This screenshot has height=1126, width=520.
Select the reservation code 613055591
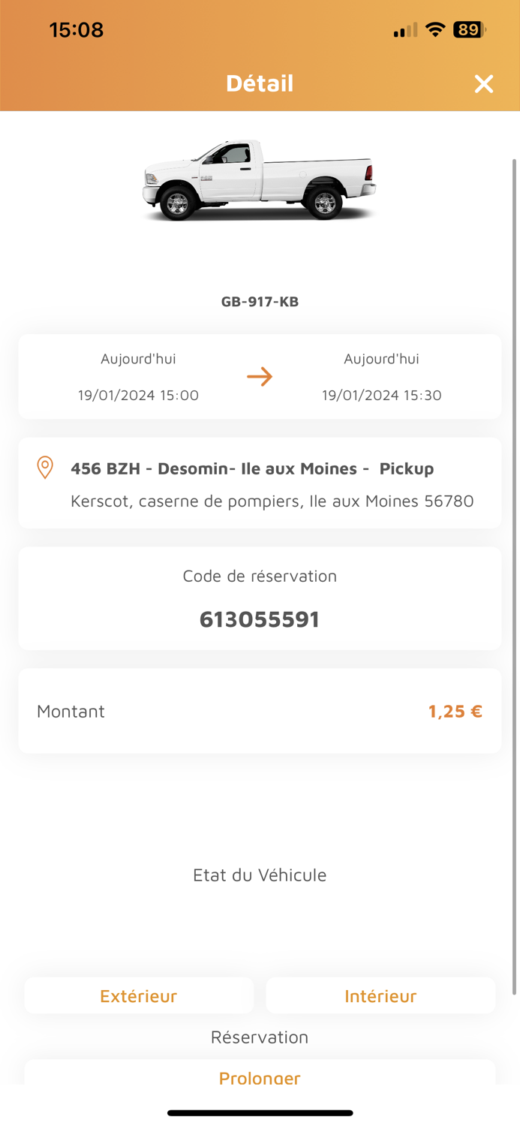tap(260, 619)
